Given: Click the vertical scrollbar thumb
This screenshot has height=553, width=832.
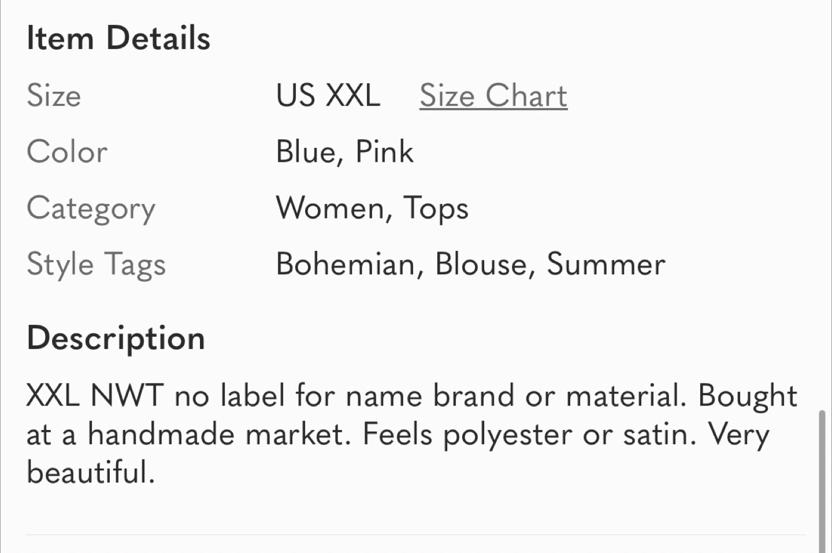Looking at the screenshot, I should click(x=821, y=480).
